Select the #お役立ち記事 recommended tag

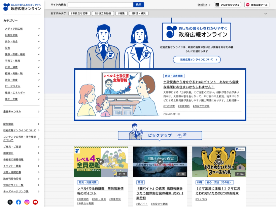79,13
